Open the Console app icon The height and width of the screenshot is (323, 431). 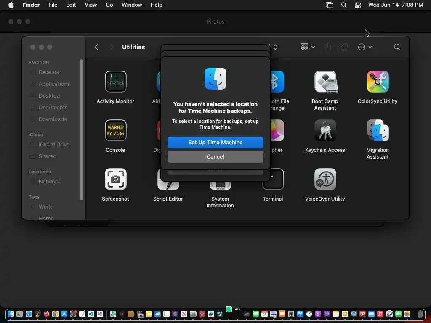[x=115, y=130]
